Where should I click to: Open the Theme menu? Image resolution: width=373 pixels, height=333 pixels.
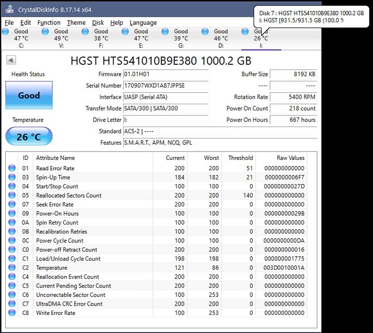point(76,23)
